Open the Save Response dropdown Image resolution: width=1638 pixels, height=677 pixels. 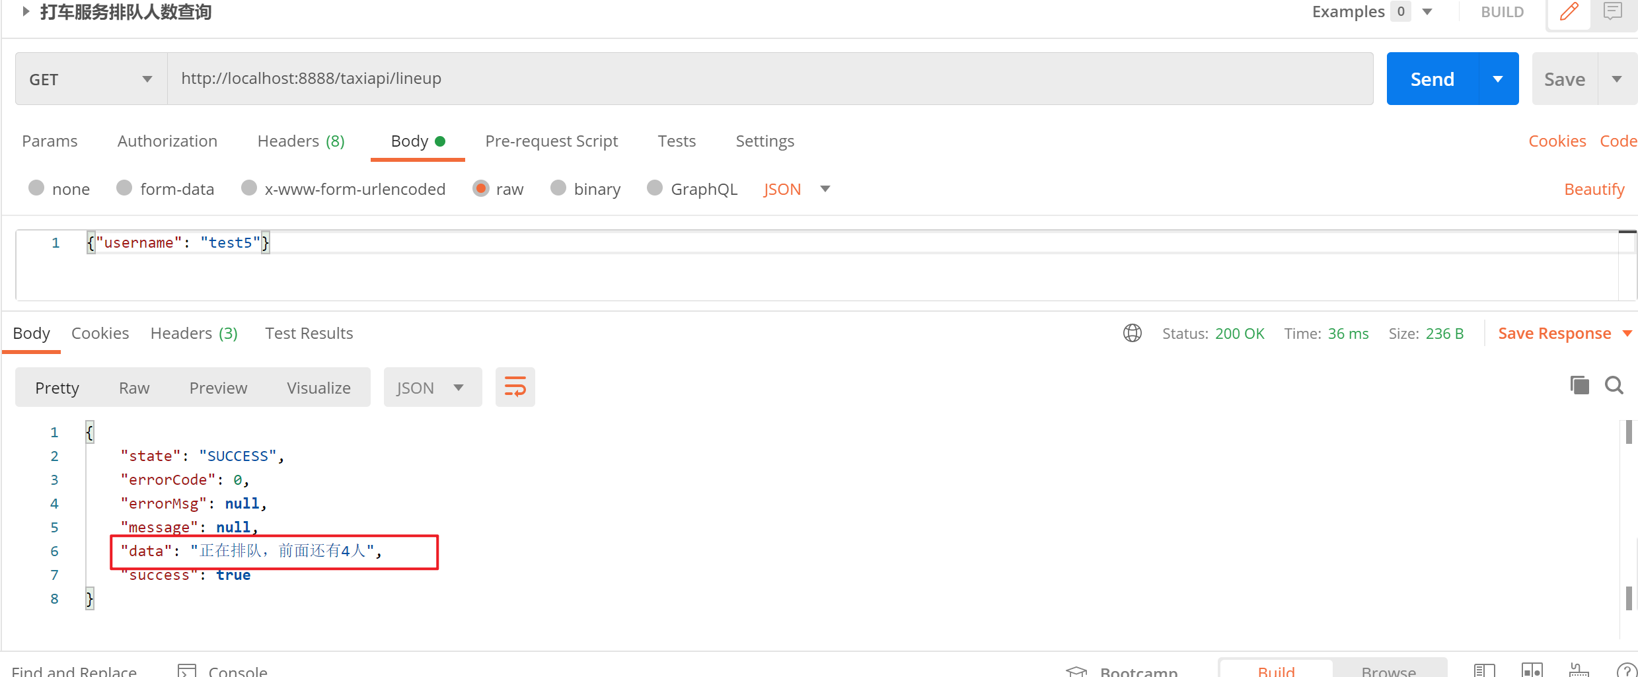1565,333
